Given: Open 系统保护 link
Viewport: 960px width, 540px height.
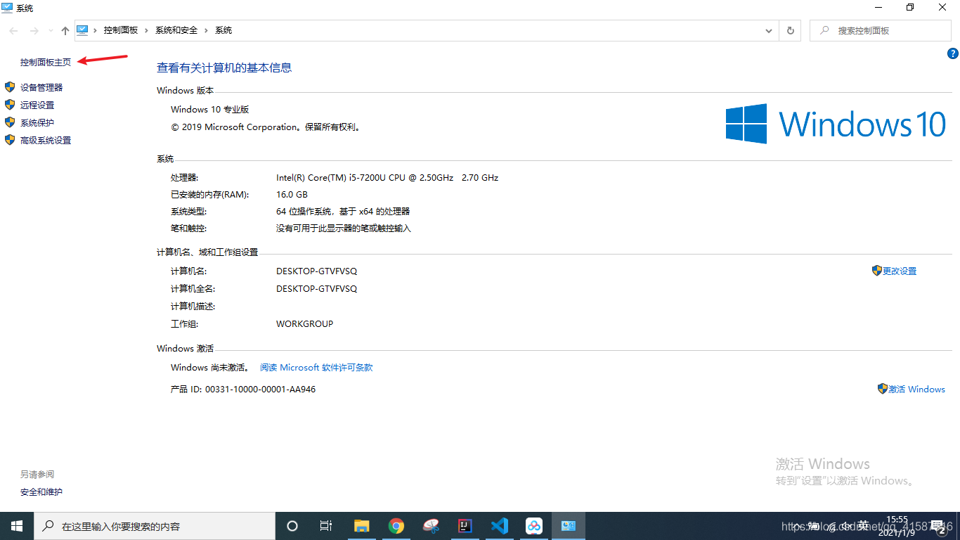Looking at the screenshot, I should [37, 122].
